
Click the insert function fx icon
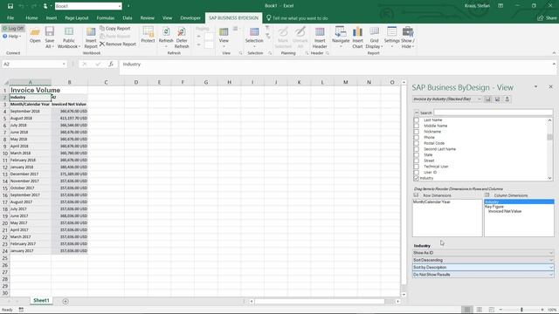coord(111,64)
